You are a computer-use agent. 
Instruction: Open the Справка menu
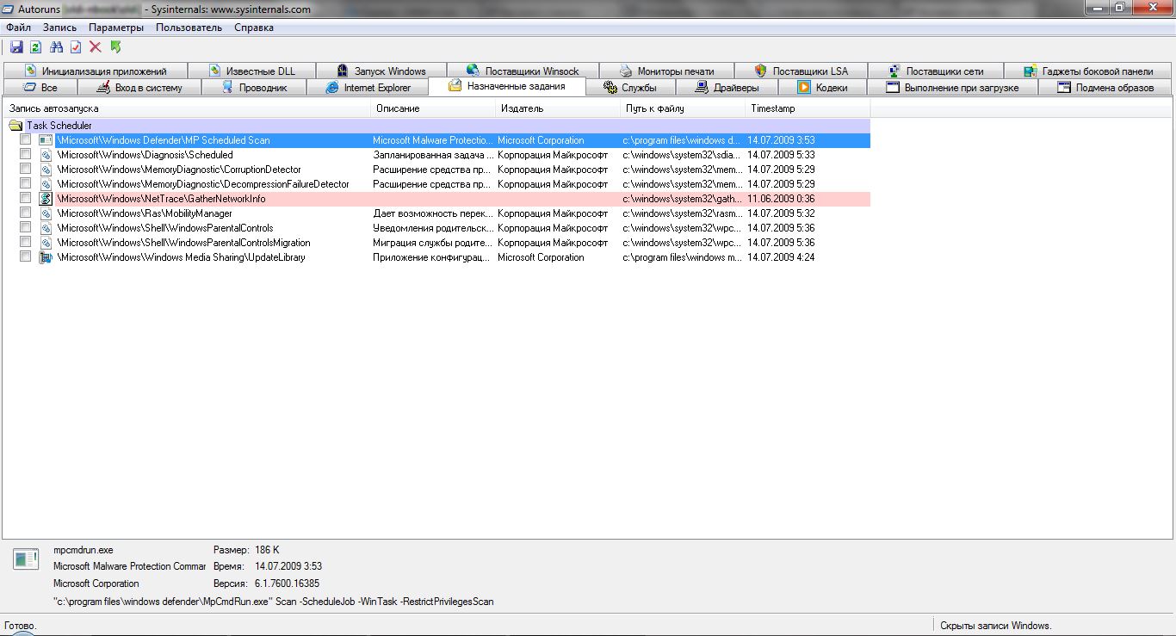[254, 28]
